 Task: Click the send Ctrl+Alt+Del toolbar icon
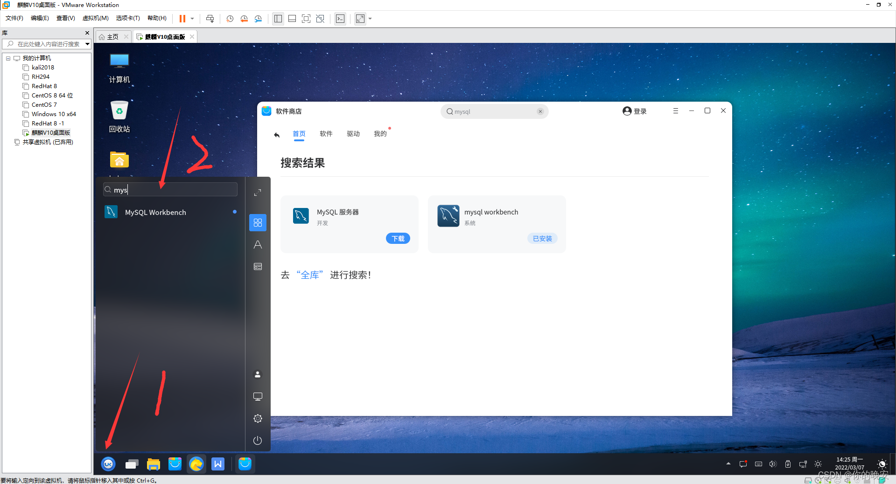(210, 19)
